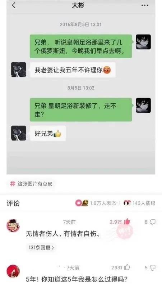Open the first commenter's cartoon avatar

click(x=13, y=226)
